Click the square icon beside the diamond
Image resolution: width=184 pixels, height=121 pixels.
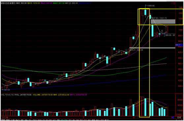pyautogui.click(x=174, y=3)
